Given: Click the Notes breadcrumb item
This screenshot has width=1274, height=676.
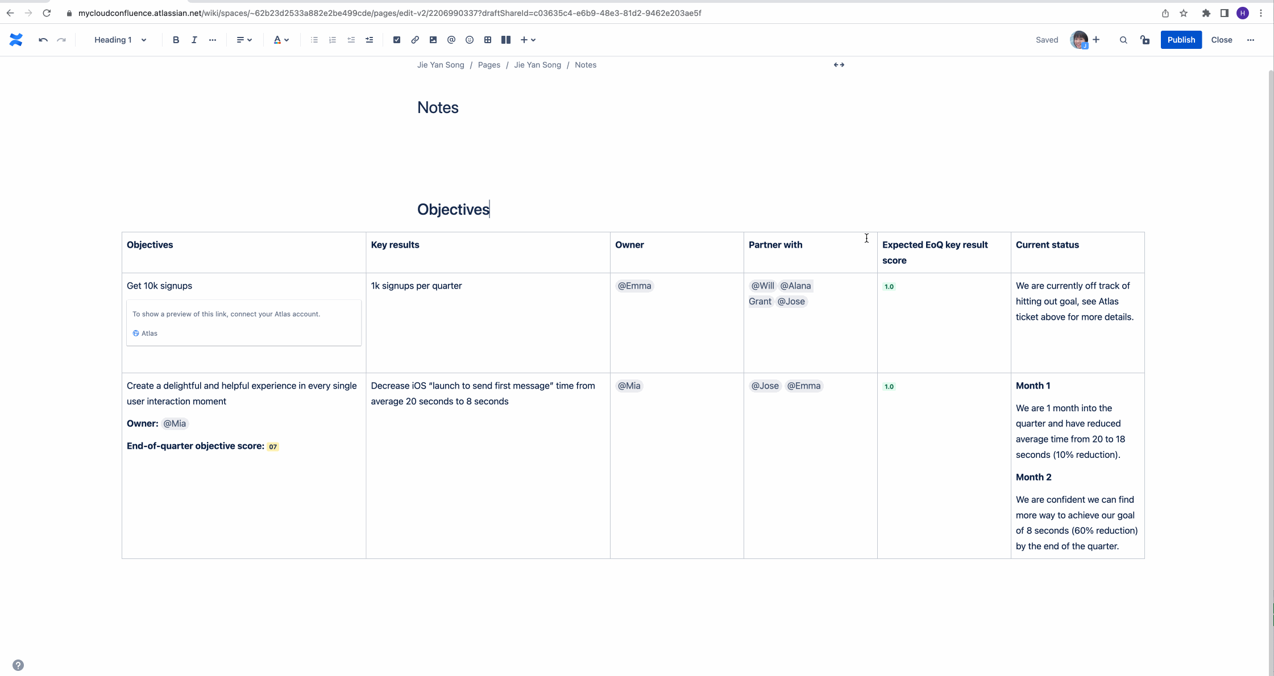Looking at the screenshot, I should [585, 65].
